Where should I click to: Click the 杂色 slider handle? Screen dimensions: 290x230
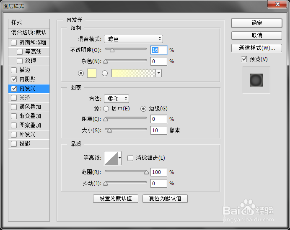click(x=106, y=61)
